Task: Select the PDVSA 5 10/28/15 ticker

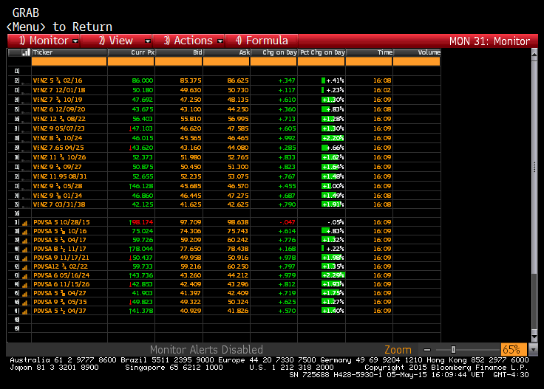Action: 61,222
